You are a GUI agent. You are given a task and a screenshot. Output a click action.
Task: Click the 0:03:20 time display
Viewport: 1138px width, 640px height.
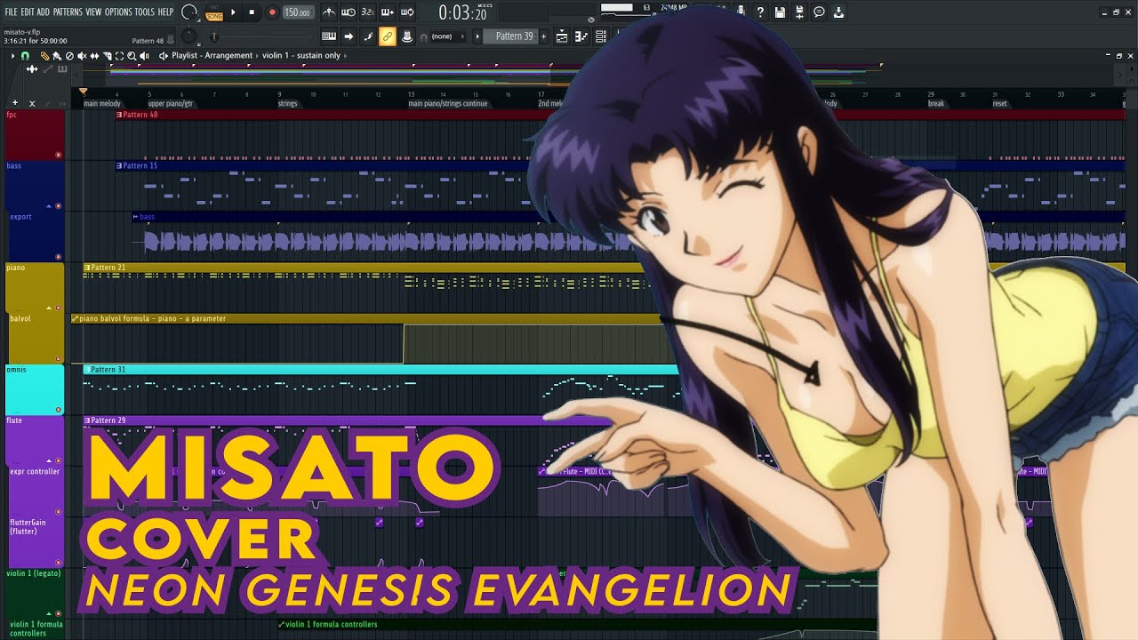tap(462, 13)
